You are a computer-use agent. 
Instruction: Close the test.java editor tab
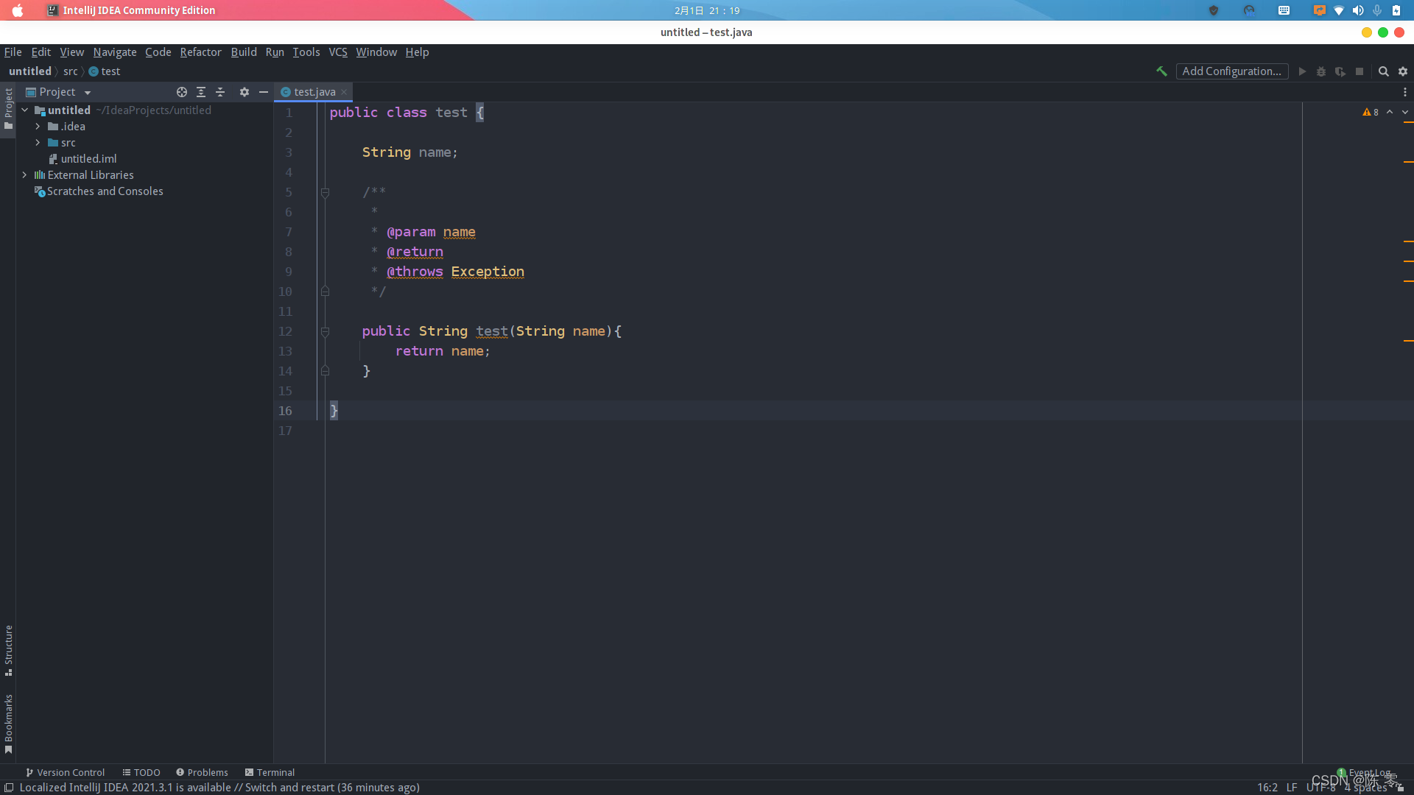click(344, 92)
